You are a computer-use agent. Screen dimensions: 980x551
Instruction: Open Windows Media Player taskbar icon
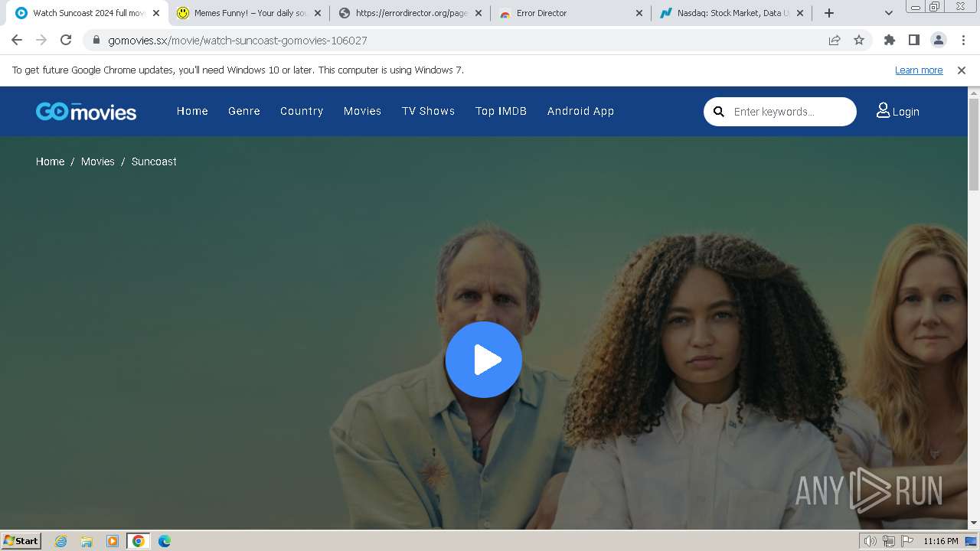[113, 541]
